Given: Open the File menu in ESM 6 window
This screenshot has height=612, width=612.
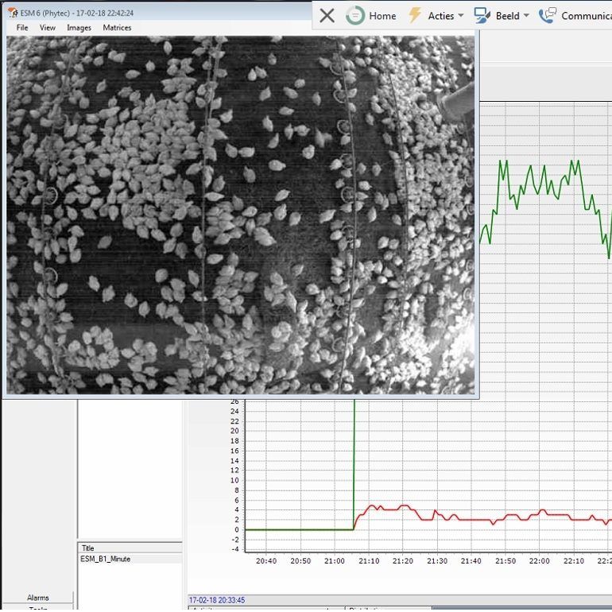Looking at the screenshot, I should pyautogui.click(x=22, y=28).
